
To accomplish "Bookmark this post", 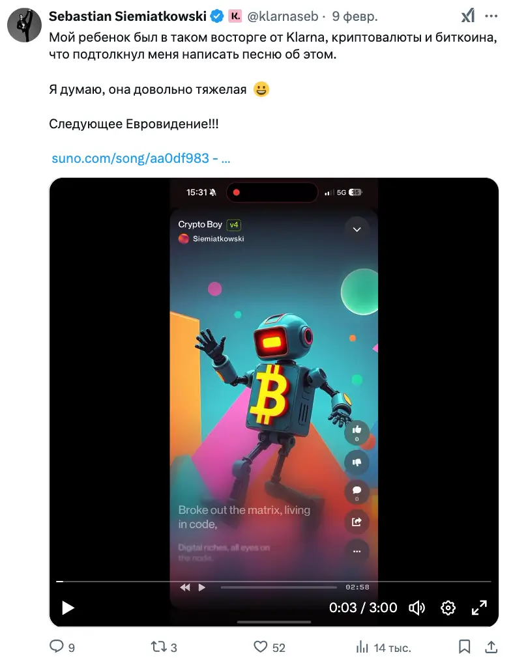I will click(x=464, y=647).
